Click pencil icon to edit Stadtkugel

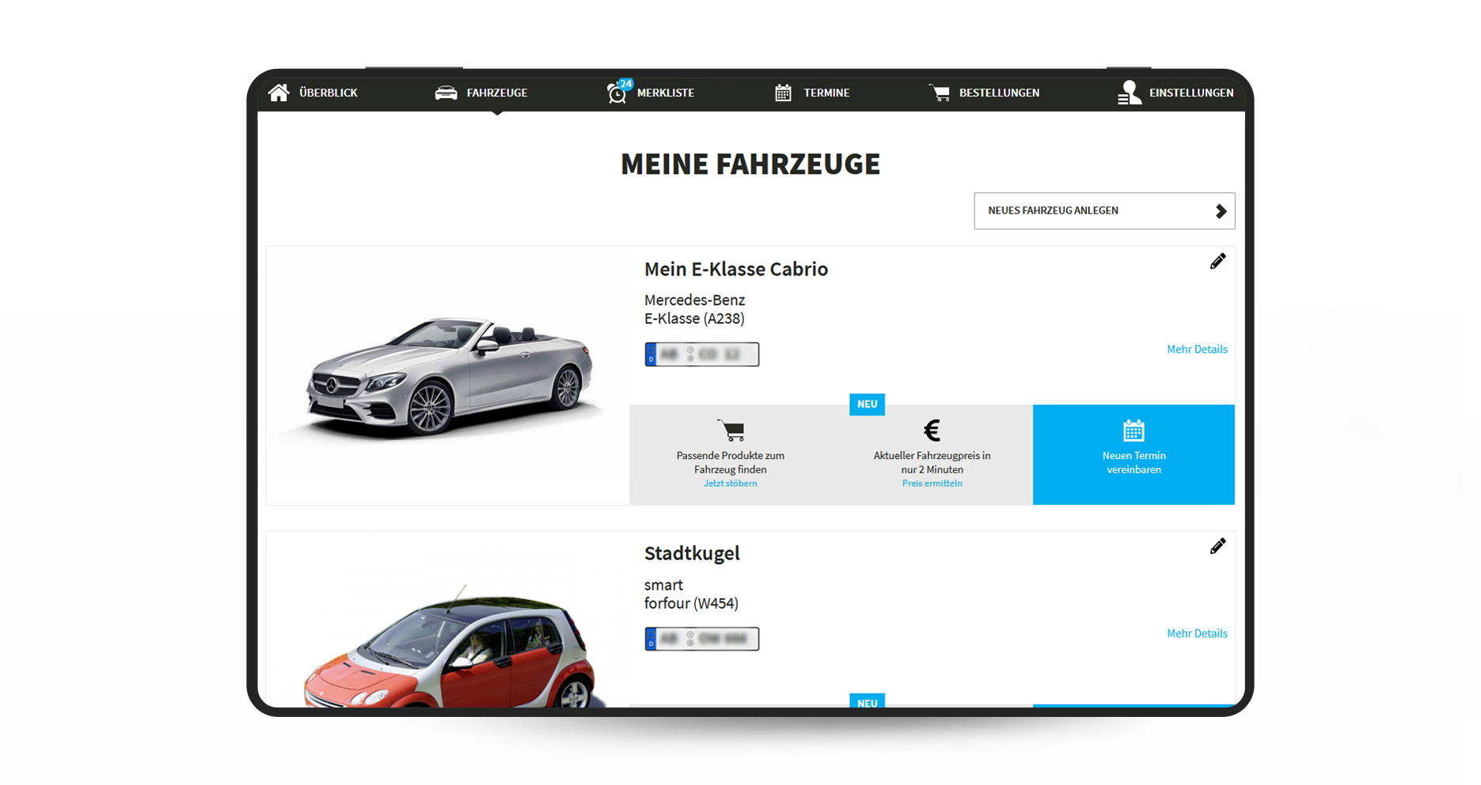click(x=1217, y=546)
